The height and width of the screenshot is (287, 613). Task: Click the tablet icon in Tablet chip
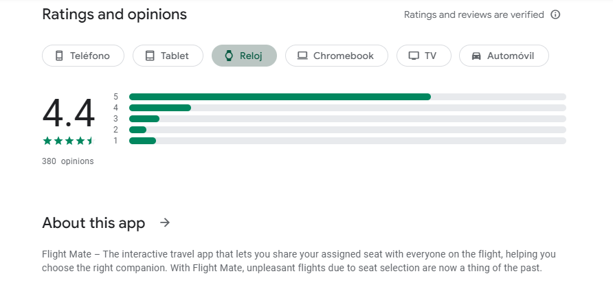point(149,56)
